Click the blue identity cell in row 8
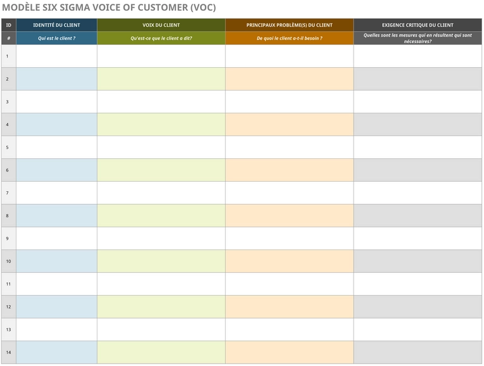 [56, 215]
